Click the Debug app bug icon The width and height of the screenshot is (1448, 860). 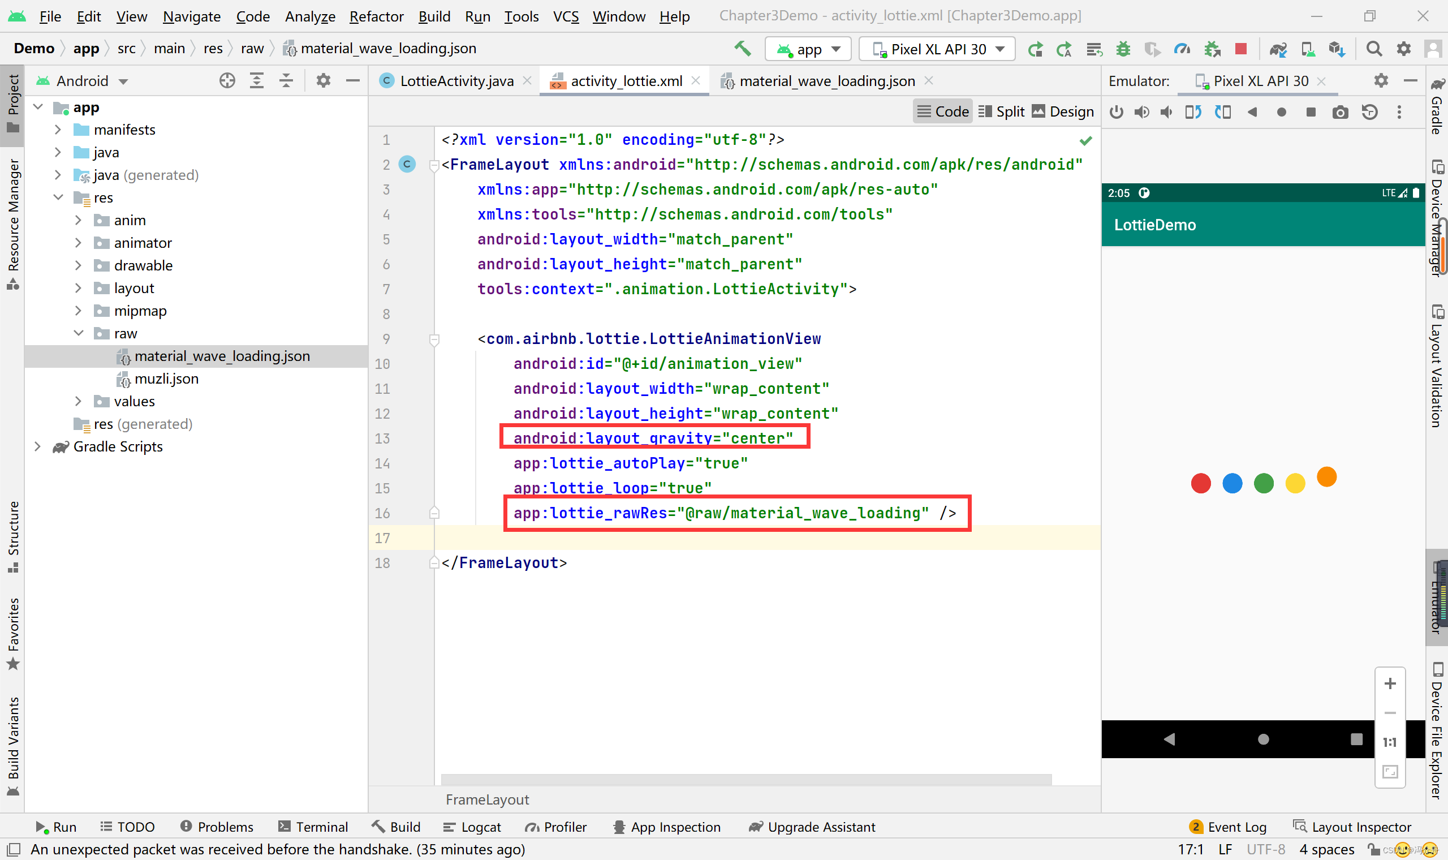[1123, 49]
